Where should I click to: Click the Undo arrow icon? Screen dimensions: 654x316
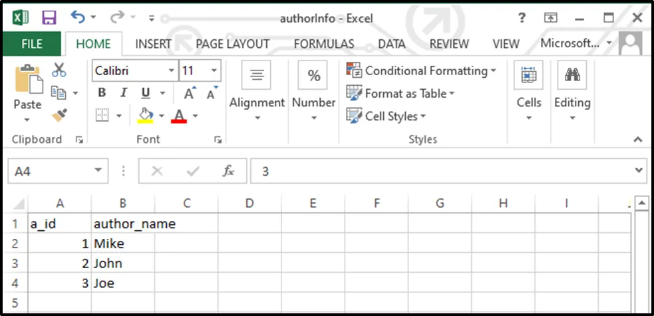coord(78,17)
